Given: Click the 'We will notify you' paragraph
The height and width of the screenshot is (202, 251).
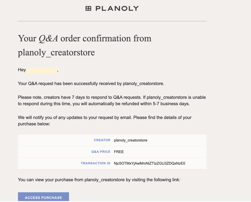Looking at the screenshot, I should click(x=105, y=118).
